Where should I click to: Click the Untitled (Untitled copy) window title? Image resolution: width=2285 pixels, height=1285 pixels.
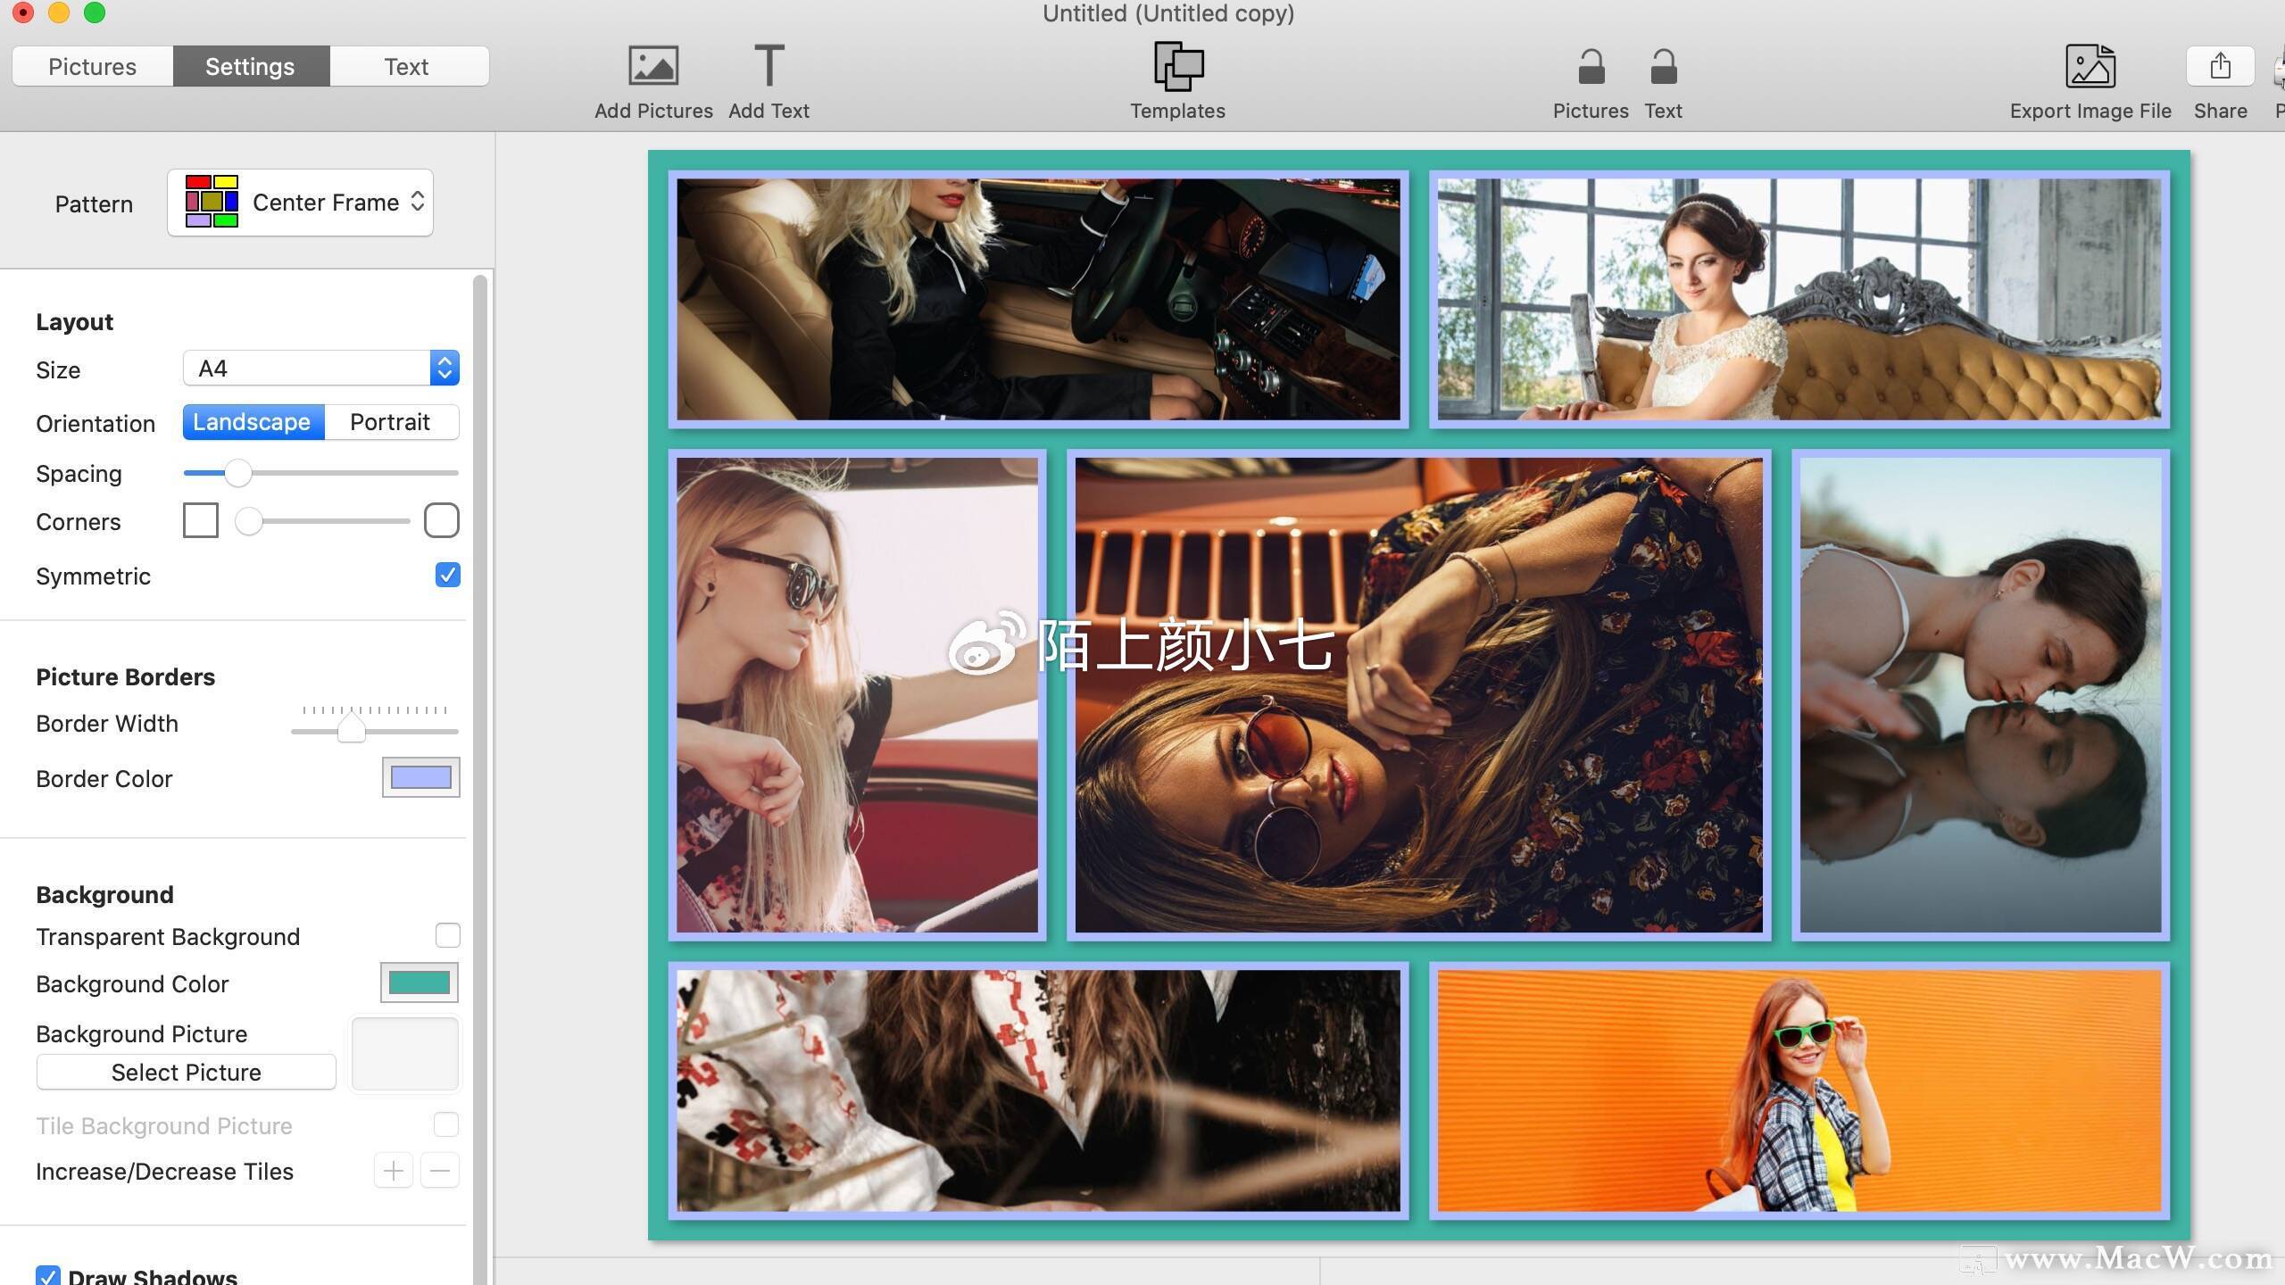tap(1168, 13)
